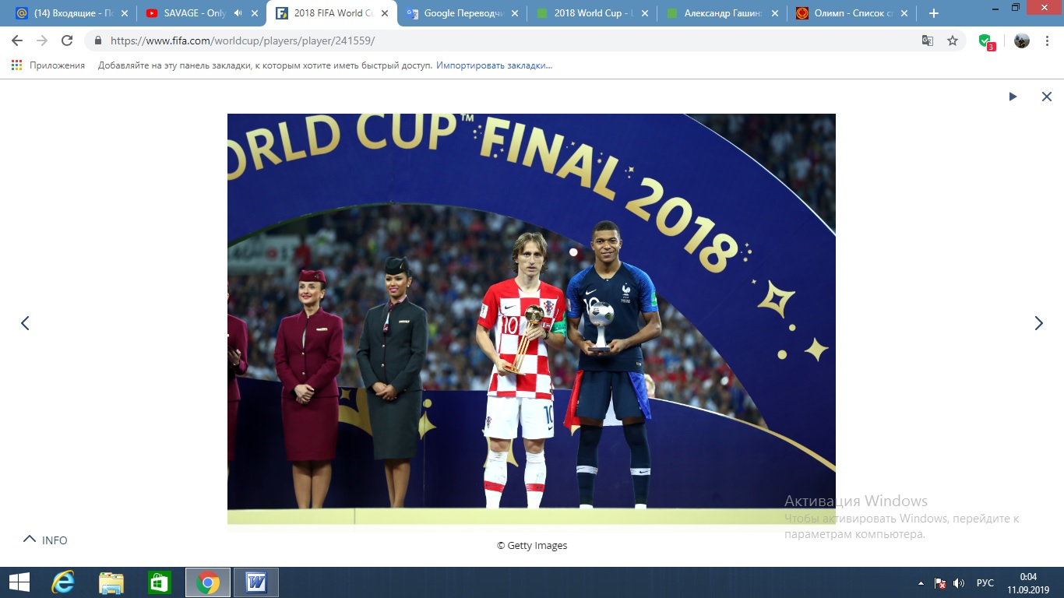Bookmark this page with the star
1064x598 pixels.
[x=953, y=40]
